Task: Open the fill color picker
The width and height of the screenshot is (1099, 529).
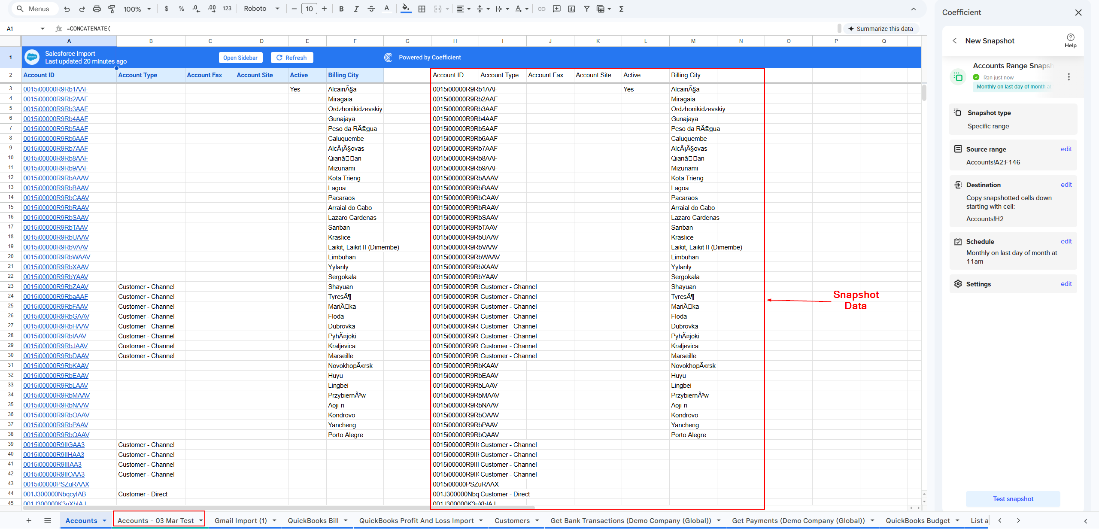Action: (x=406, y=9)
